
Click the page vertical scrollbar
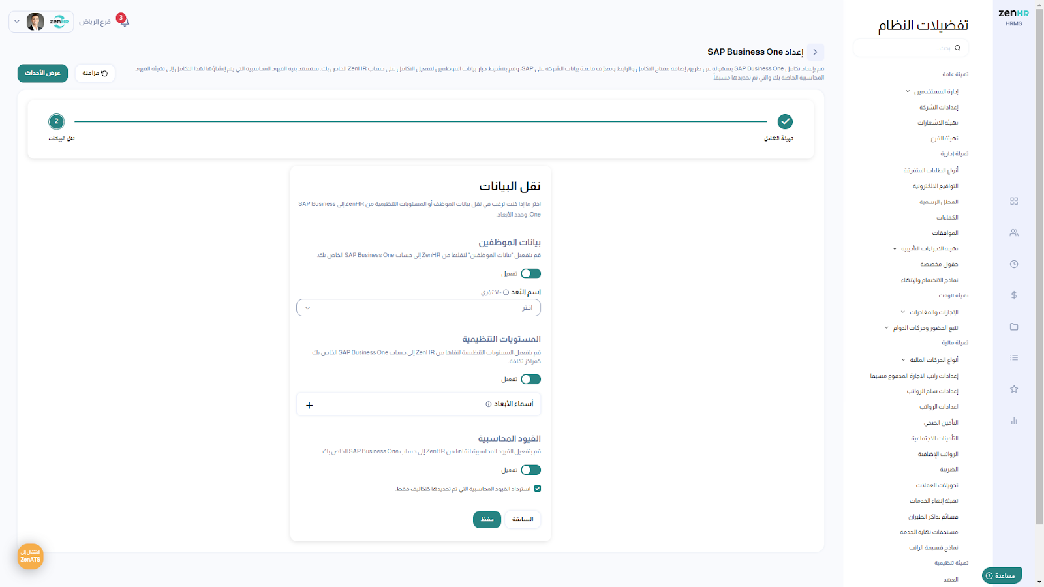[1039, 267]
